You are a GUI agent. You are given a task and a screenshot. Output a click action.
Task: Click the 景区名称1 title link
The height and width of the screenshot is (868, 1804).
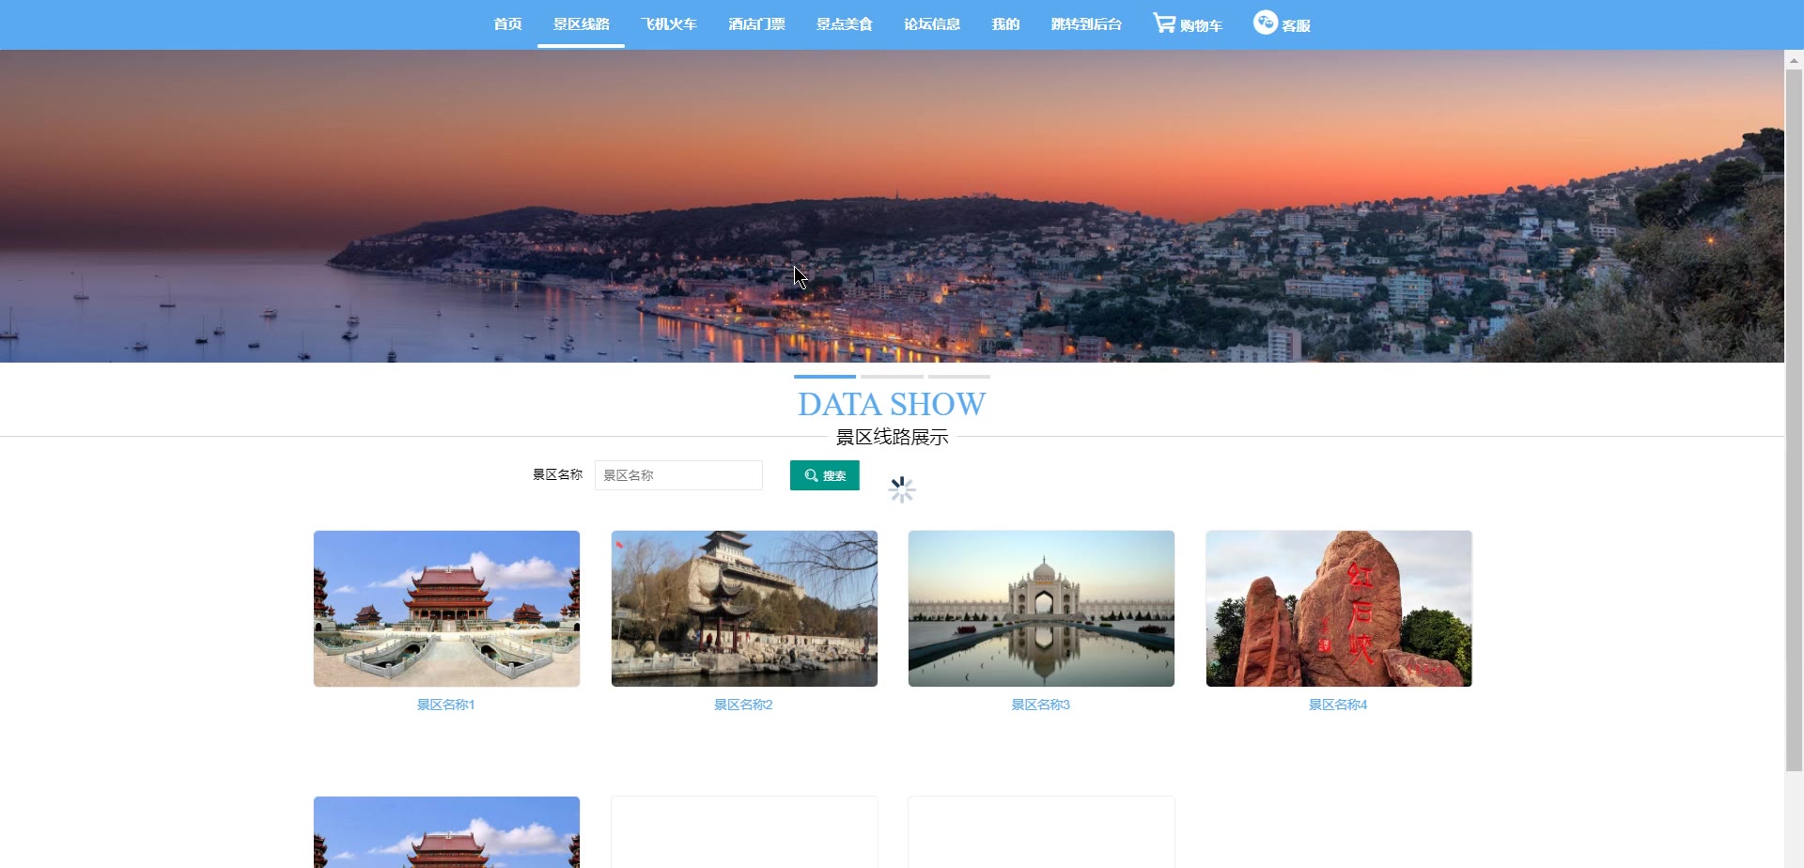tap(446, 705)
